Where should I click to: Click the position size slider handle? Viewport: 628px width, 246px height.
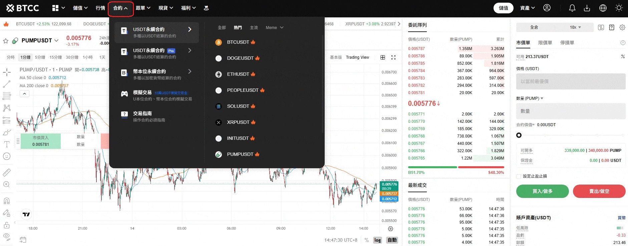point(519,135)
